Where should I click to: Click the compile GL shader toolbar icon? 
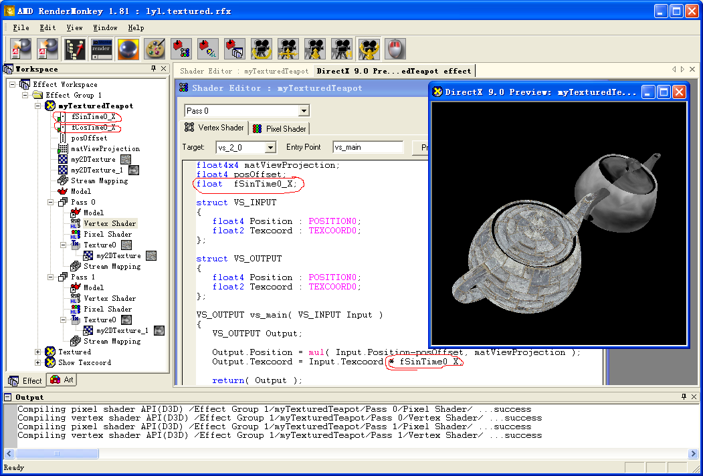click(209, 49)
